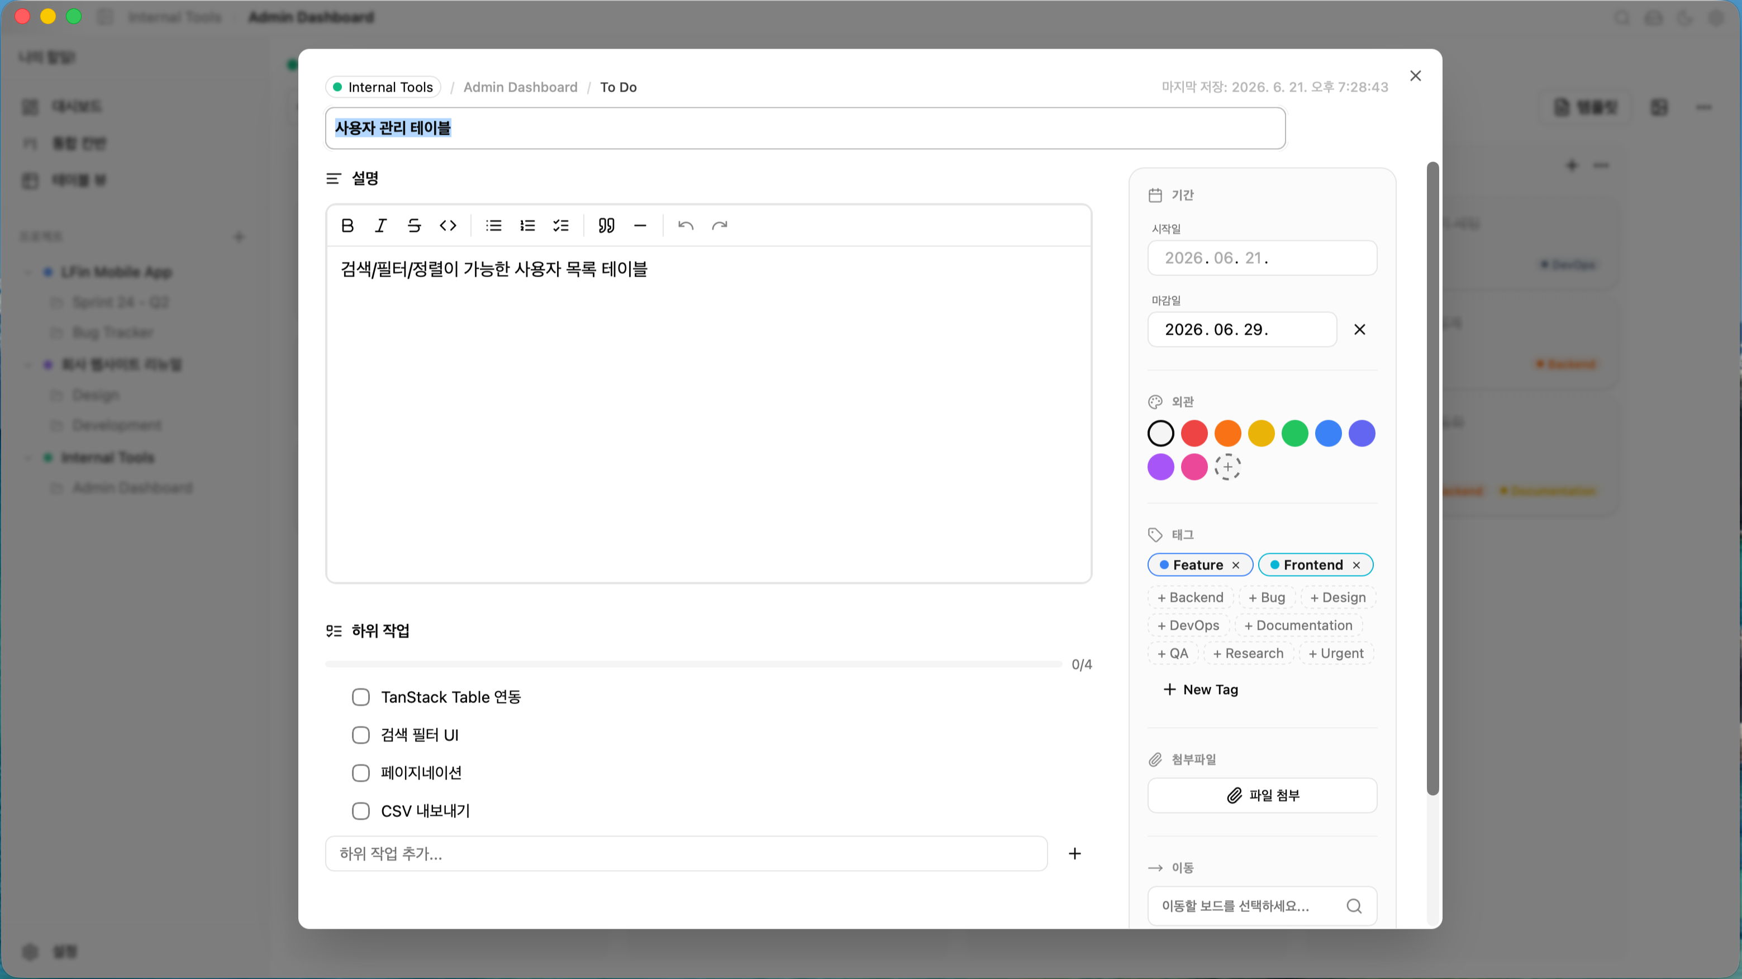The height and width of the screenshot is (979, 1742).
Task: Add a new project in sidebar
Action: (x=239, y=237)
